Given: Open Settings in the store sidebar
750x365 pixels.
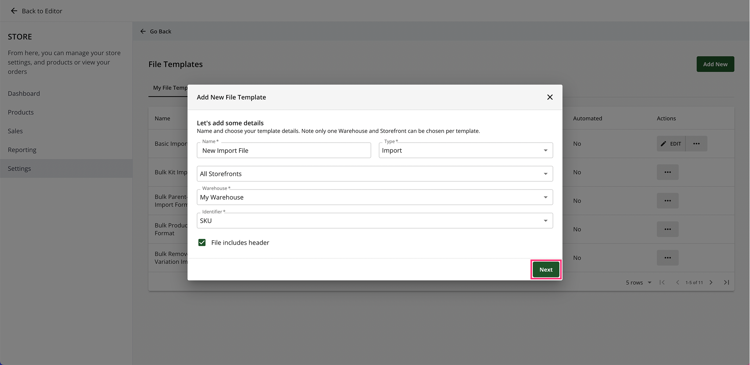Looking at the screenshot, I should click(x=66, y=168).
